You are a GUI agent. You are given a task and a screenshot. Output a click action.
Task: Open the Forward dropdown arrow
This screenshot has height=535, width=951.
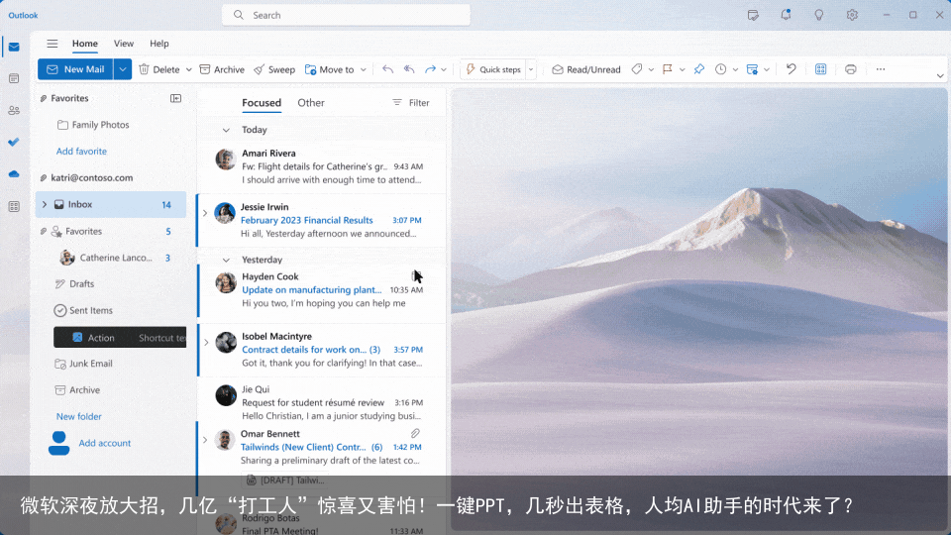(x=444, y=69)
